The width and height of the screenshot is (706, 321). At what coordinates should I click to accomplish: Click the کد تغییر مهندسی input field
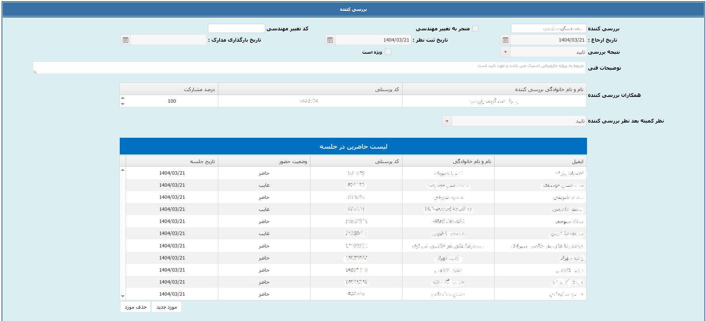236,28
